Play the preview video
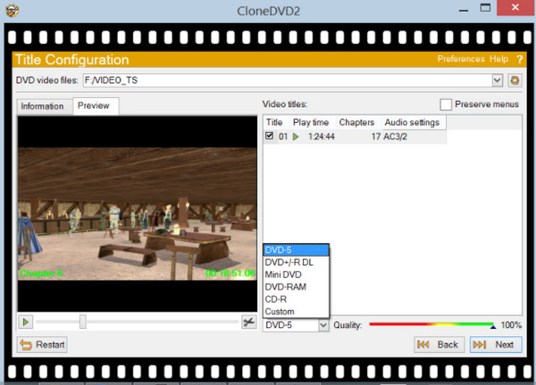The height and width of the screenshot is (385, 536). (26, 322)
